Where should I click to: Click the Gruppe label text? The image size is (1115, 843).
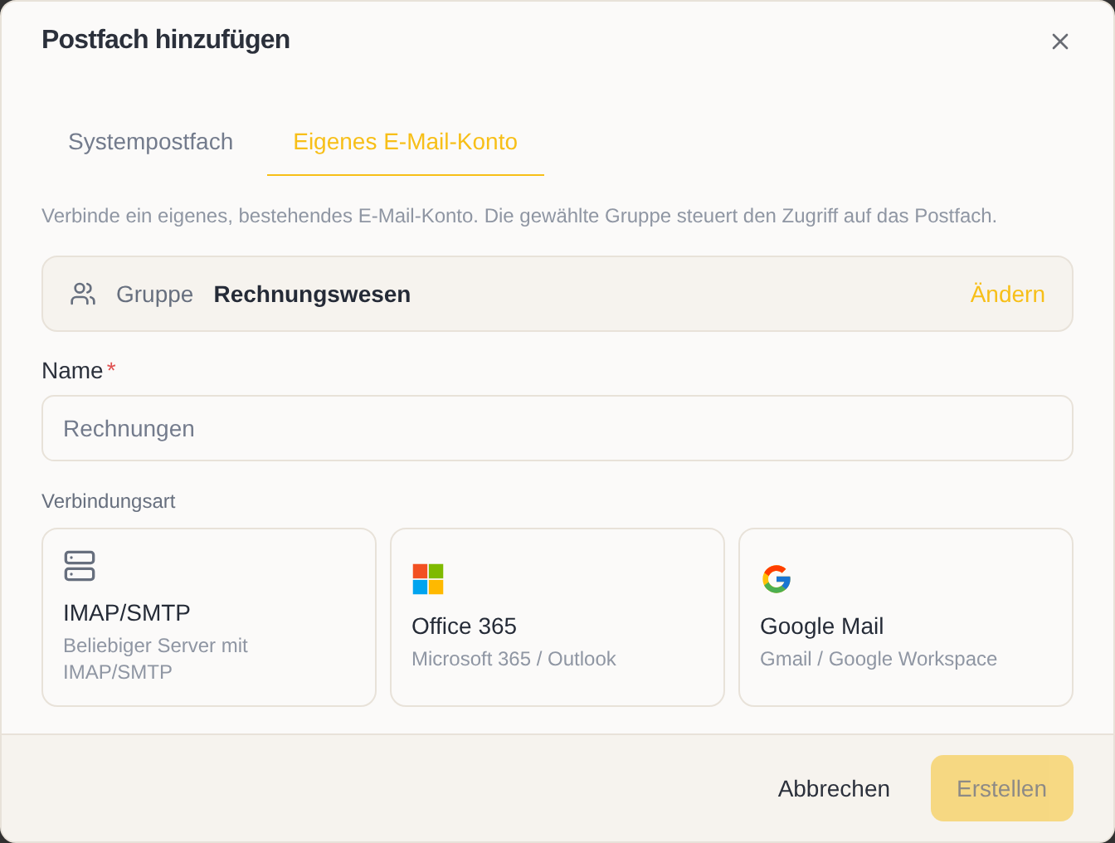point(154,295)
